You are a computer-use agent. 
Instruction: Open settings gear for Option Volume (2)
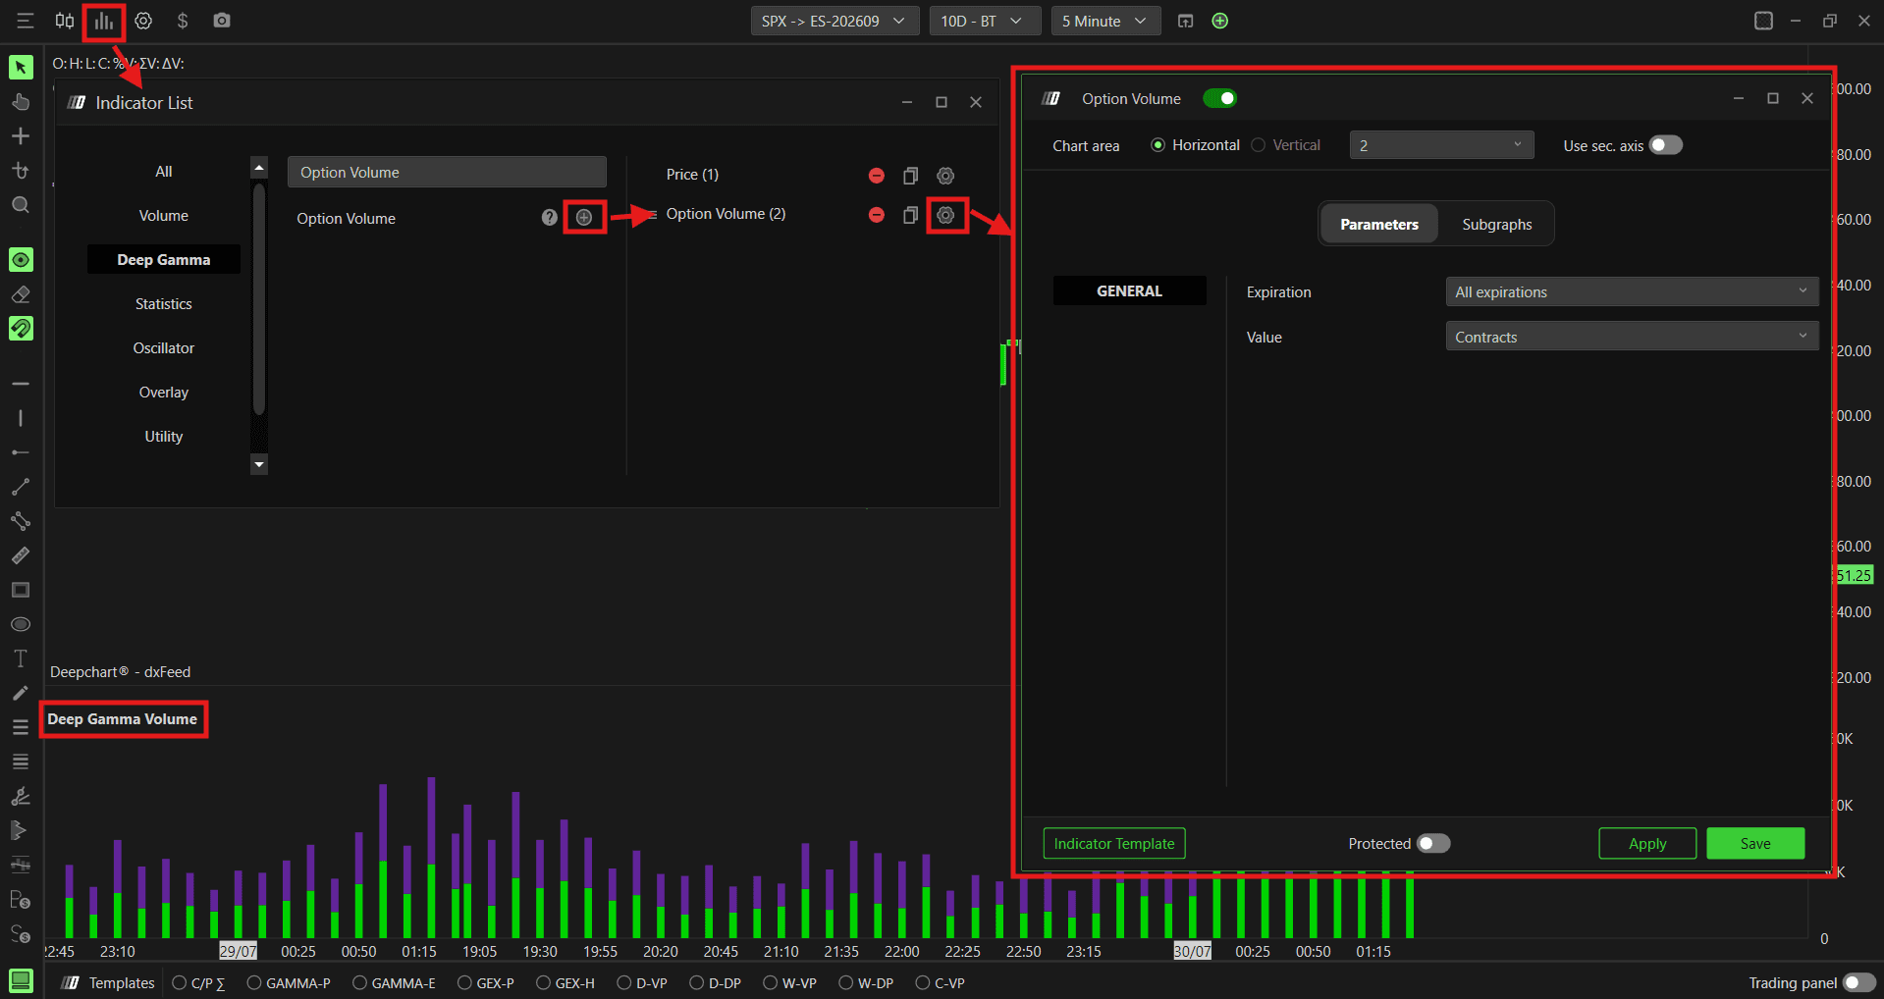pyautogui.click(x=945, y=215)
